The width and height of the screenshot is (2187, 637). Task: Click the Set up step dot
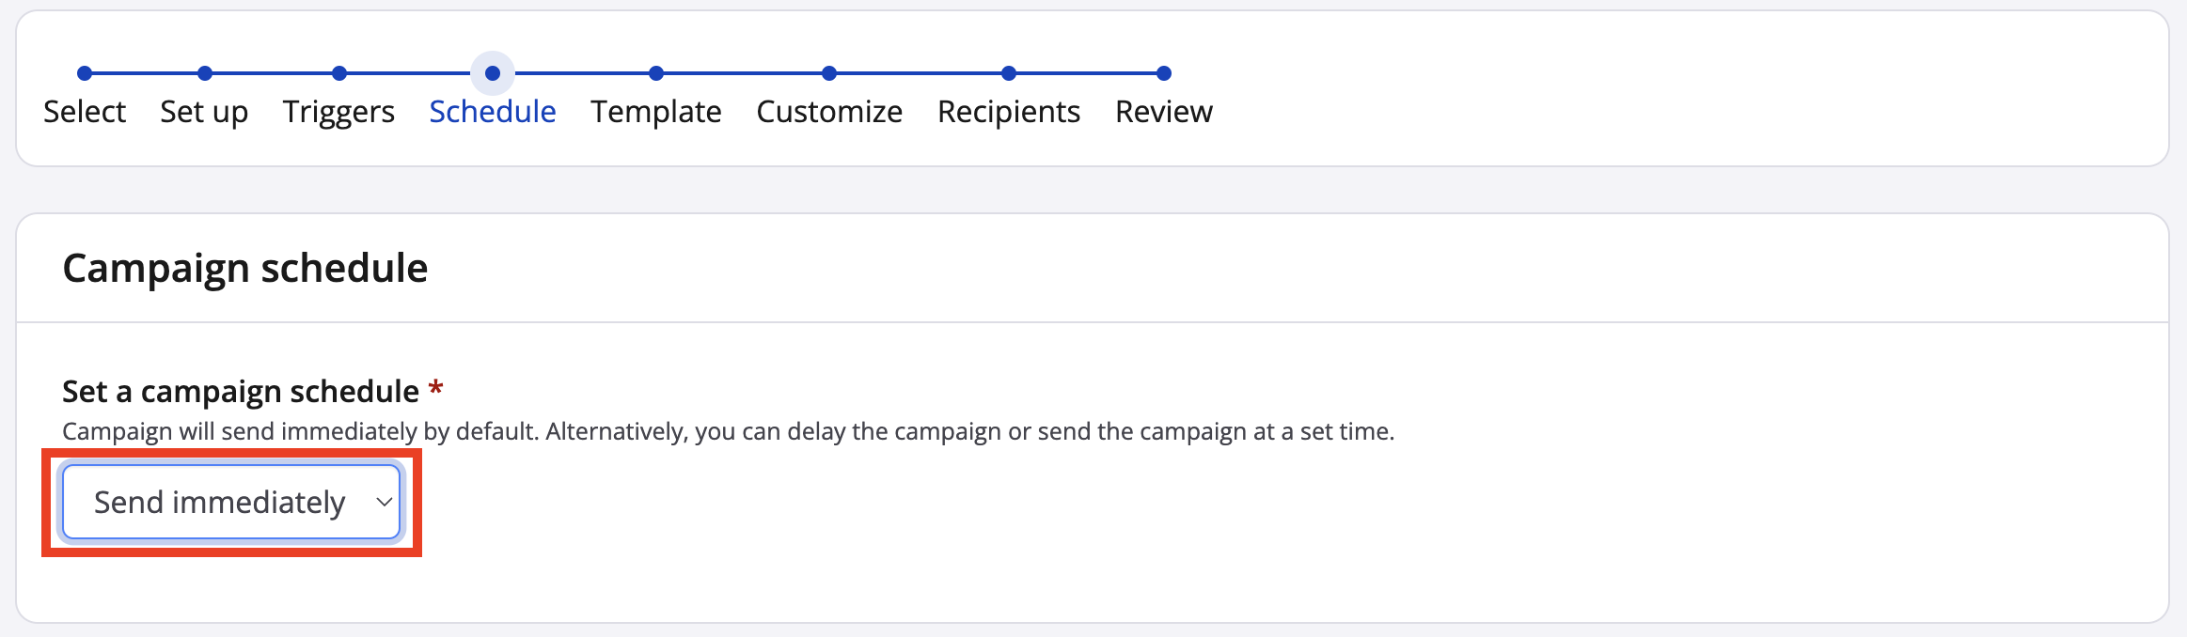point(205,73)
